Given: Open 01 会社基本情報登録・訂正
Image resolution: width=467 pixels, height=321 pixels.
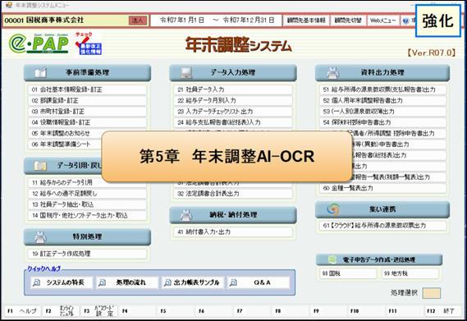Looking at the screenshot, I should 87,89.
